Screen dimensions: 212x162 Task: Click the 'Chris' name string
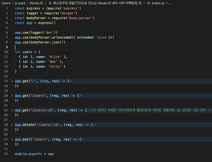coord(55,66)
